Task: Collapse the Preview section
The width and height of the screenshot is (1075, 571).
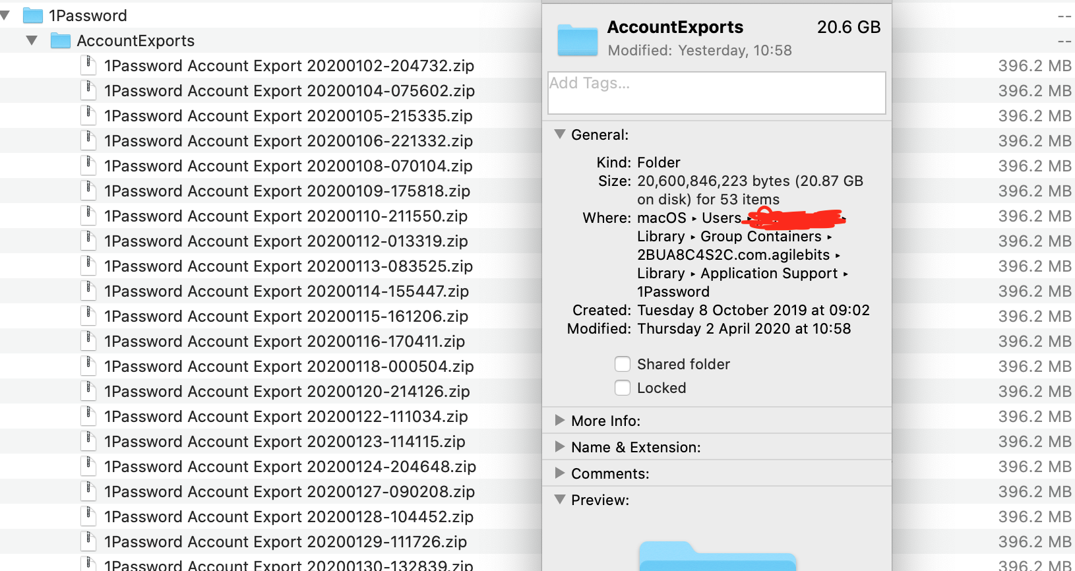Action: click(x=560, y=499)
